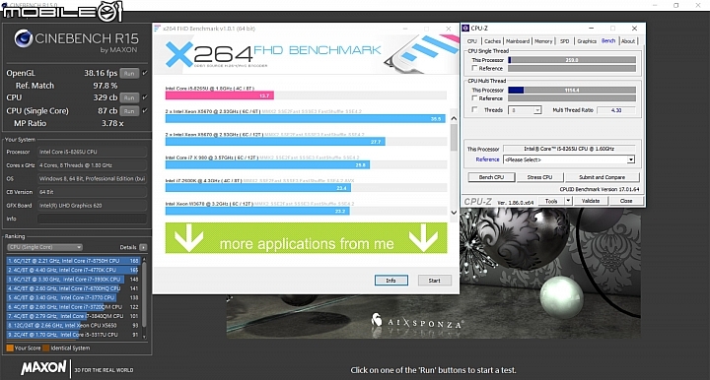Run the CPU test in Cinebench
Viewport: 710px width, 380px height.
tap(129, 97)
